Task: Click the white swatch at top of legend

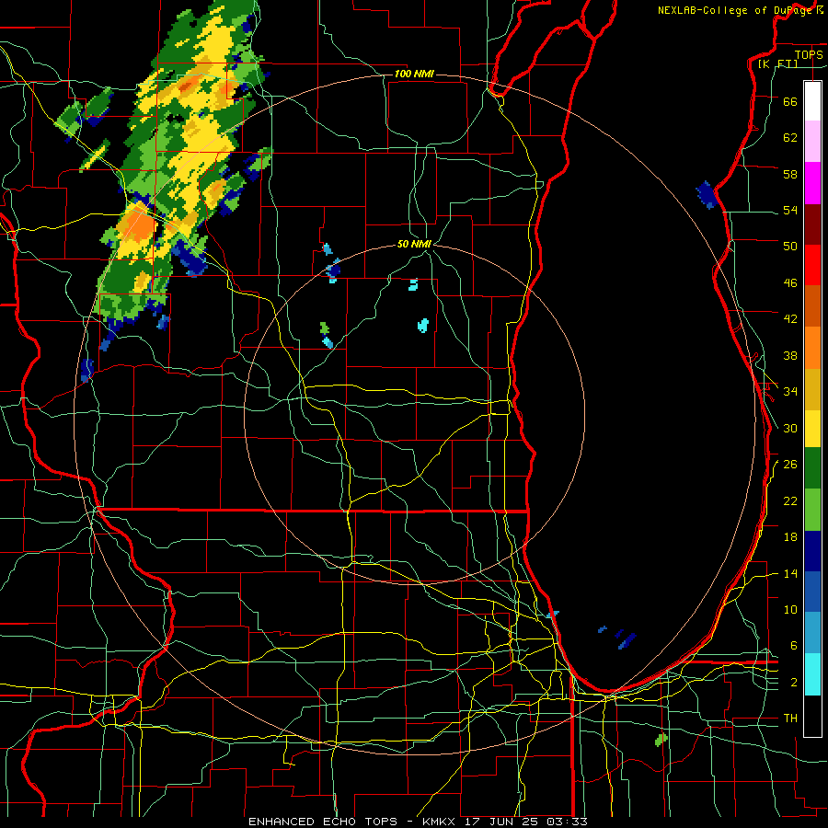Action: click(812, 101)
